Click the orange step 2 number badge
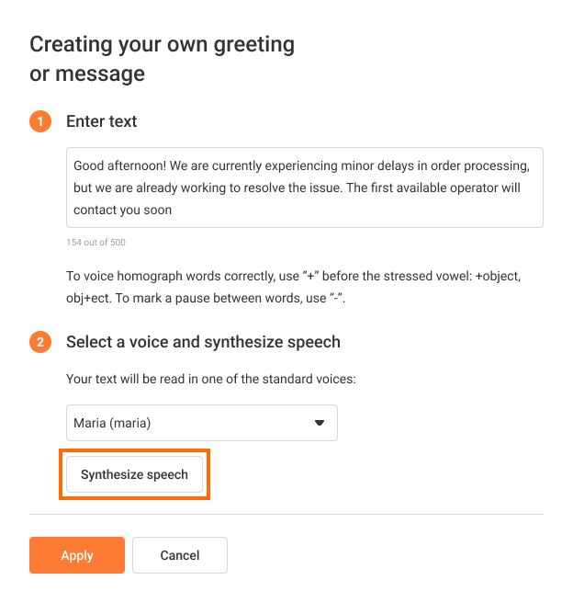 tap(40, 342)
